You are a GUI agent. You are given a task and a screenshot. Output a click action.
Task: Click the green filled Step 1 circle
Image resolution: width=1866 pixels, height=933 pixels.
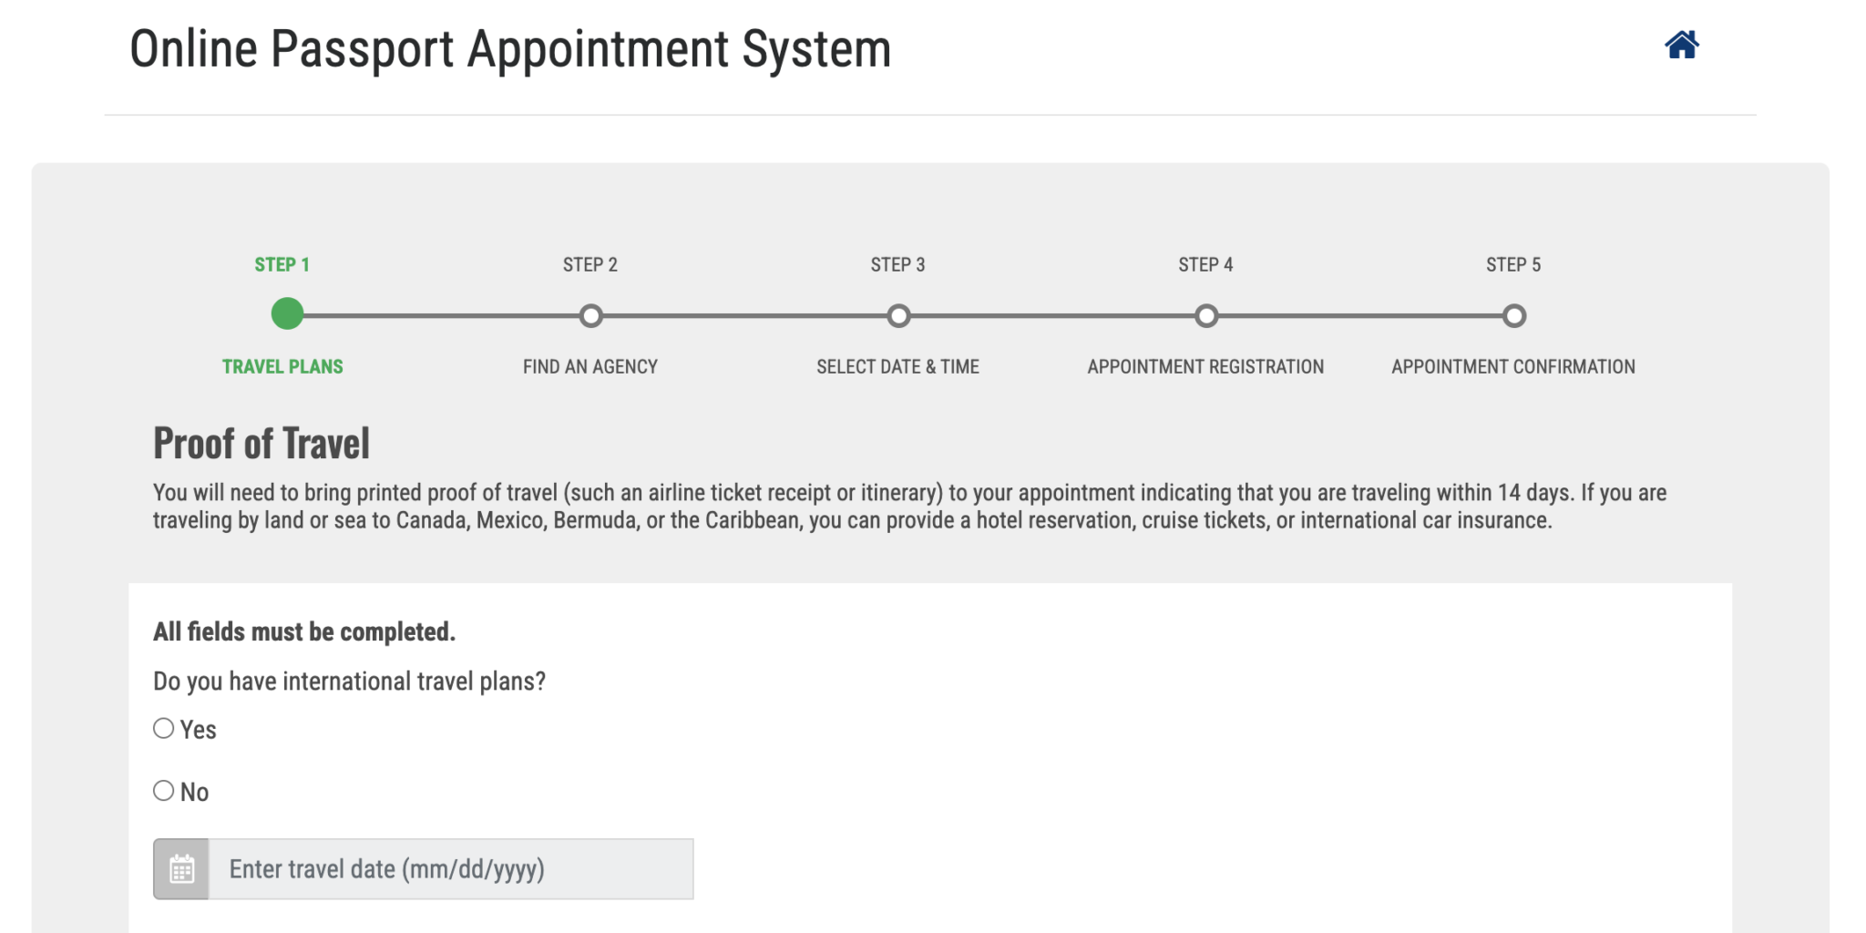287,315
